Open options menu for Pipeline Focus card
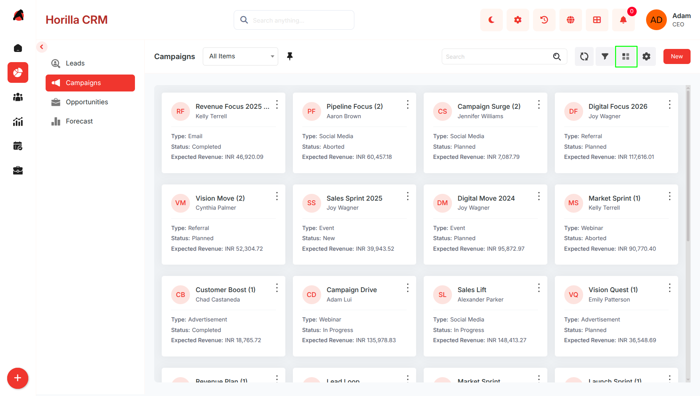The width and height of the screenshot is (700, 396). pos(407,105)
